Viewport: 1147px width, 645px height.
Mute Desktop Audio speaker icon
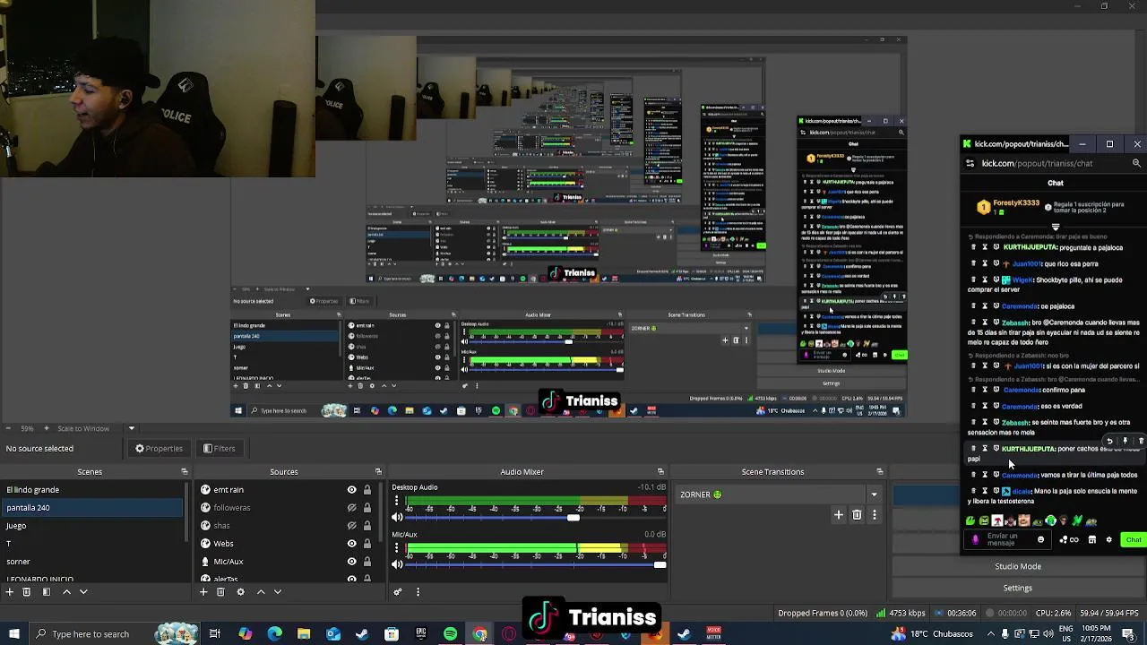pos(397,518)
